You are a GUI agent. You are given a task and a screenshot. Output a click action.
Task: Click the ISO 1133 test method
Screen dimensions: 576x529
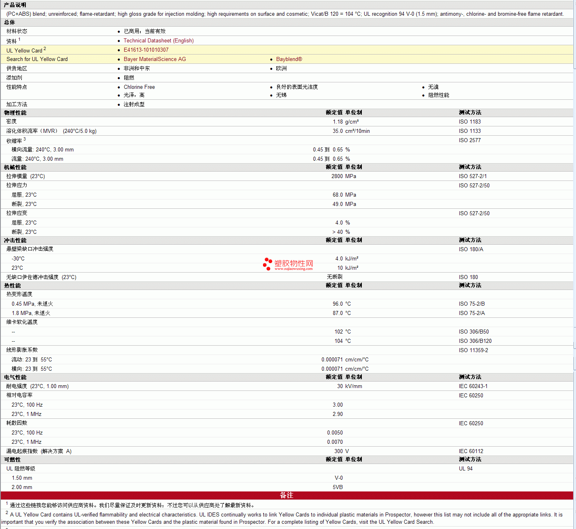click(x=470, y=131)
